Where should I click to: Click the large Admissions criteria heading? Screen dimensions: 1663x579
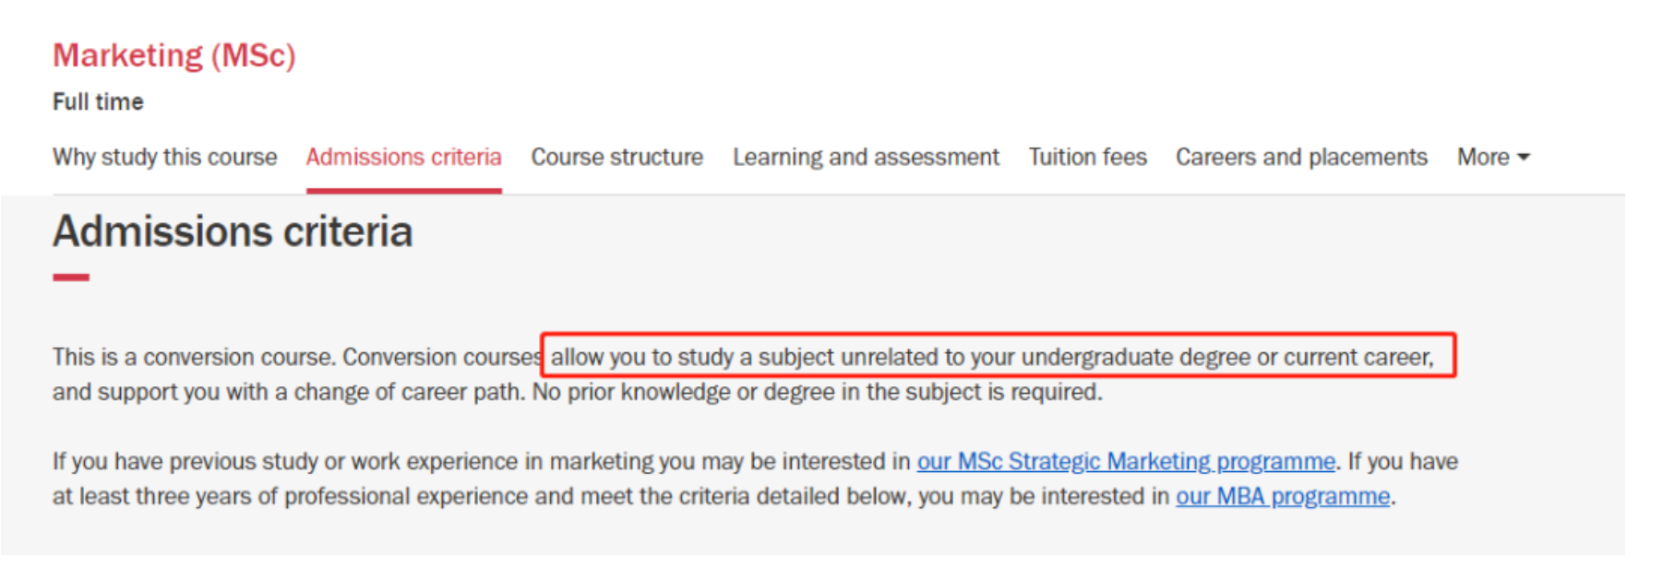pyautogui.click(x=232, y=231)
